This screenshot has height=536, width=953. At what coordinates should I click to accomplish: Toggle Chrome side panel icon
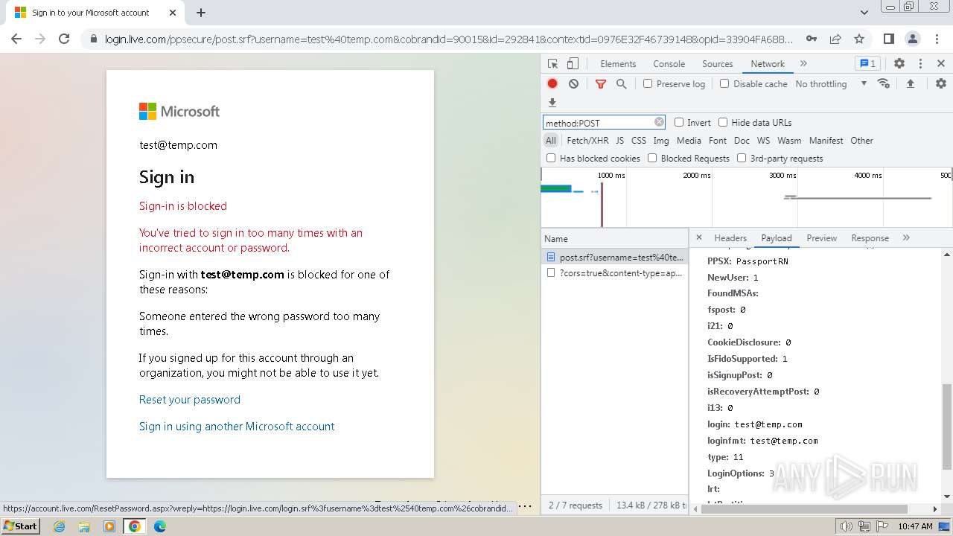(888, 39)
